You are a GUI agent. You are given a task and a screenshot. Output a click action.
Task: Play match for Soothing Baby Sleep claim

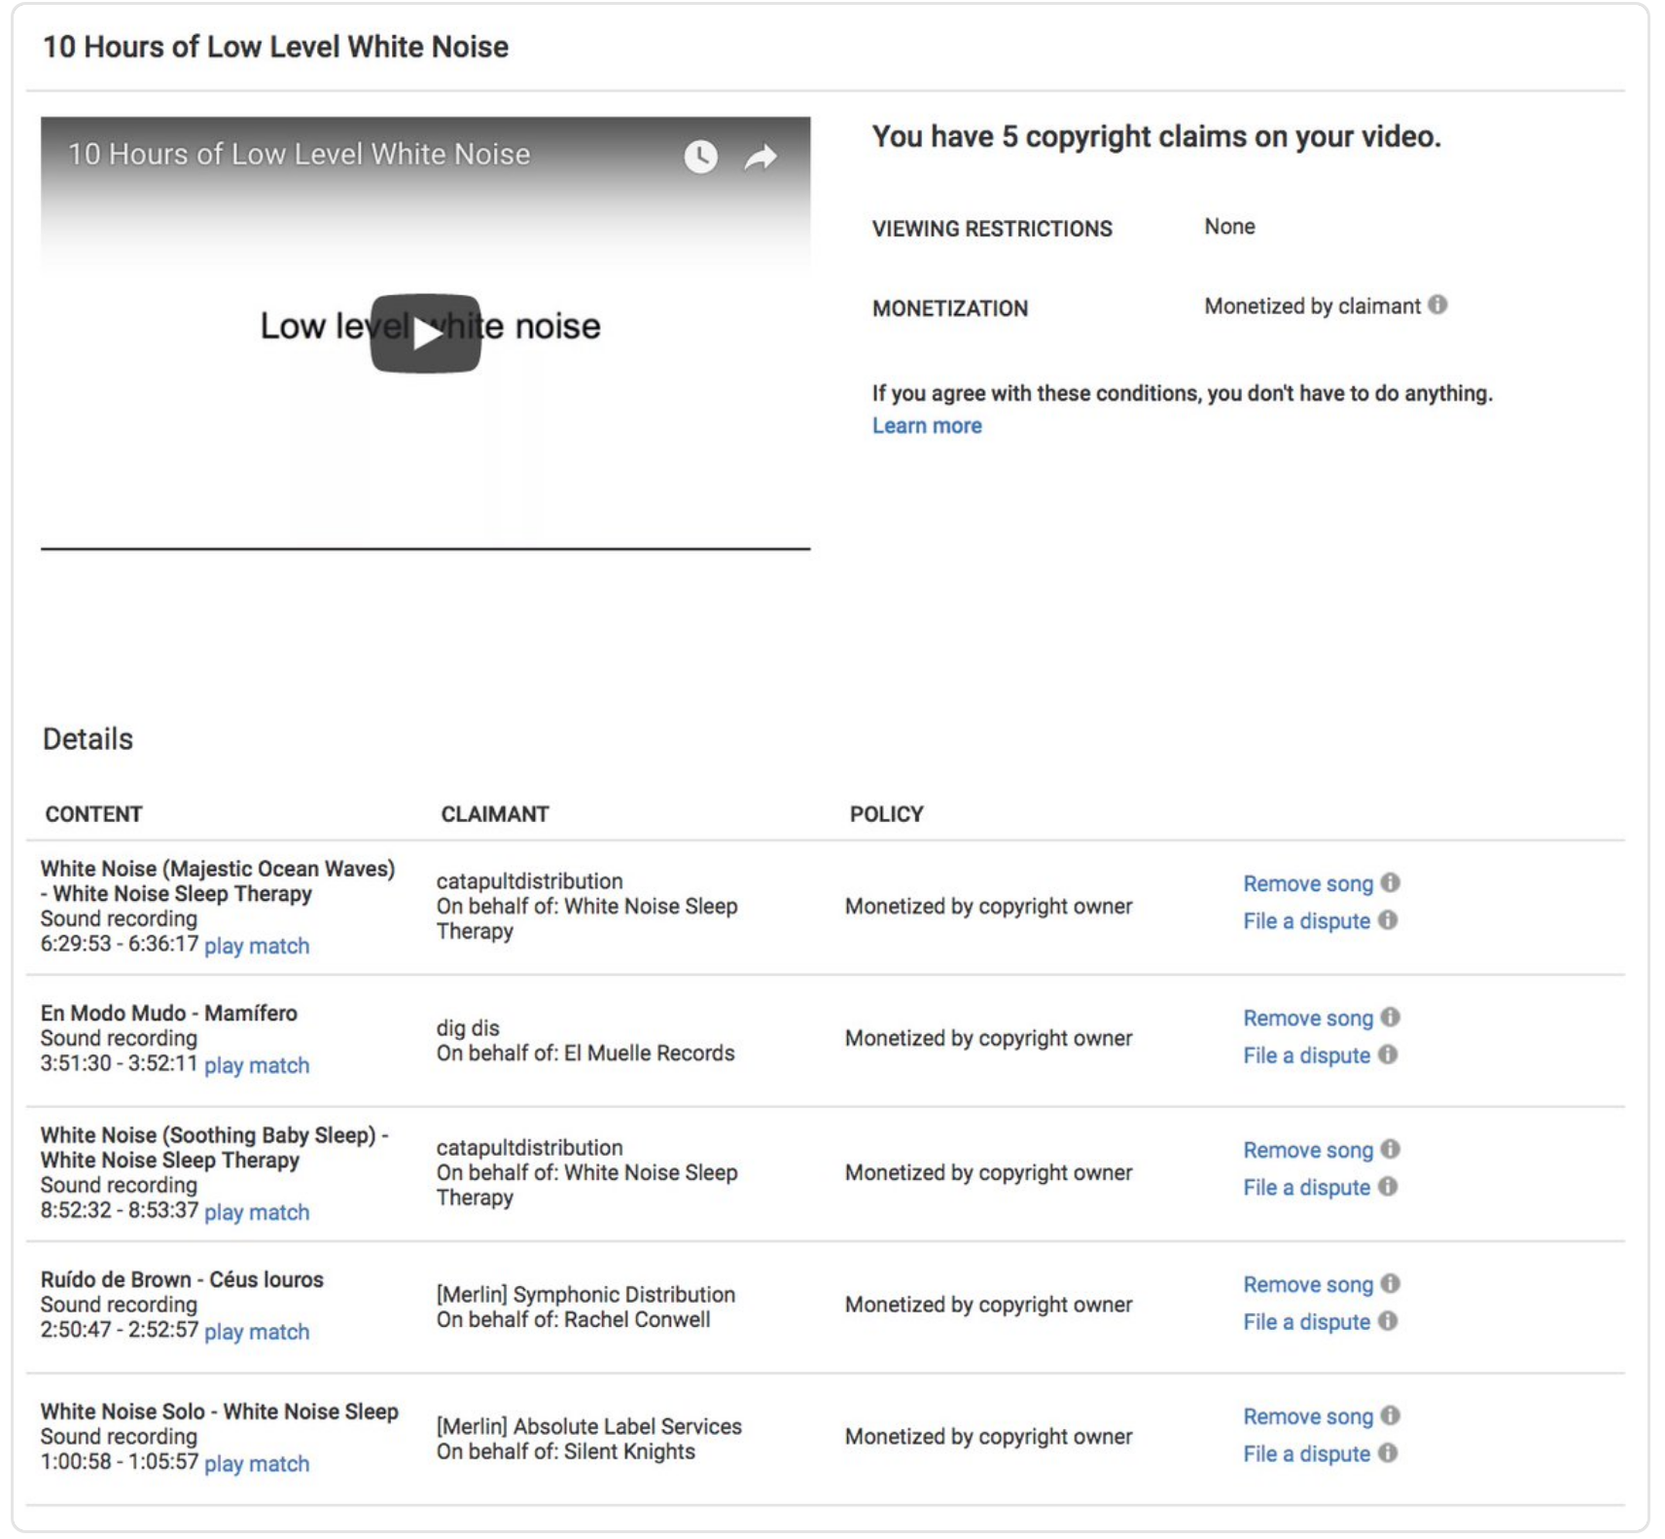[x=257, y=1212]
